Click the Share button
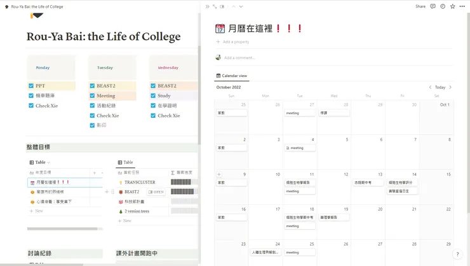 [420, 6]
